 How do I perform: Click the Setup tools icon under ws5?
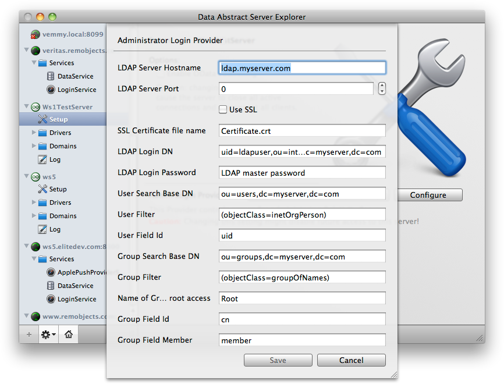coord(42,189)
